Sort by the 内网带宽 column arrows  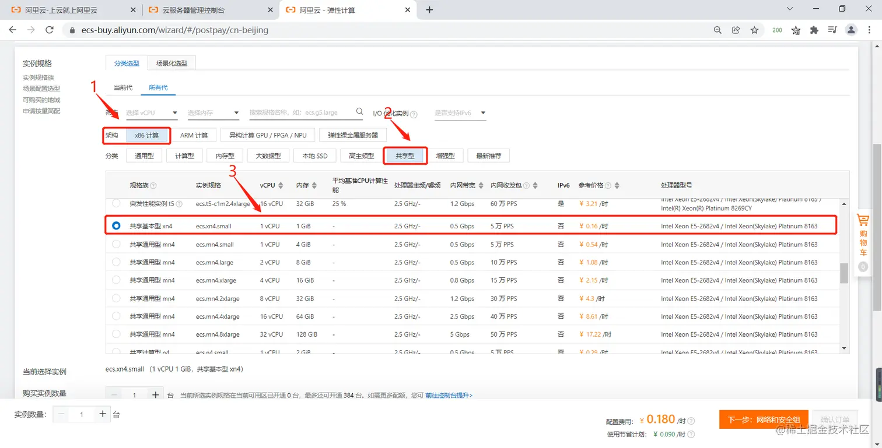tap(481, 185)
